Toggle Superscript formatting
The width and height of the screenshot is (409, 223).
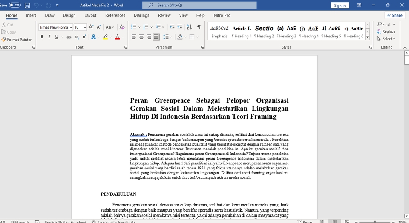84,37
